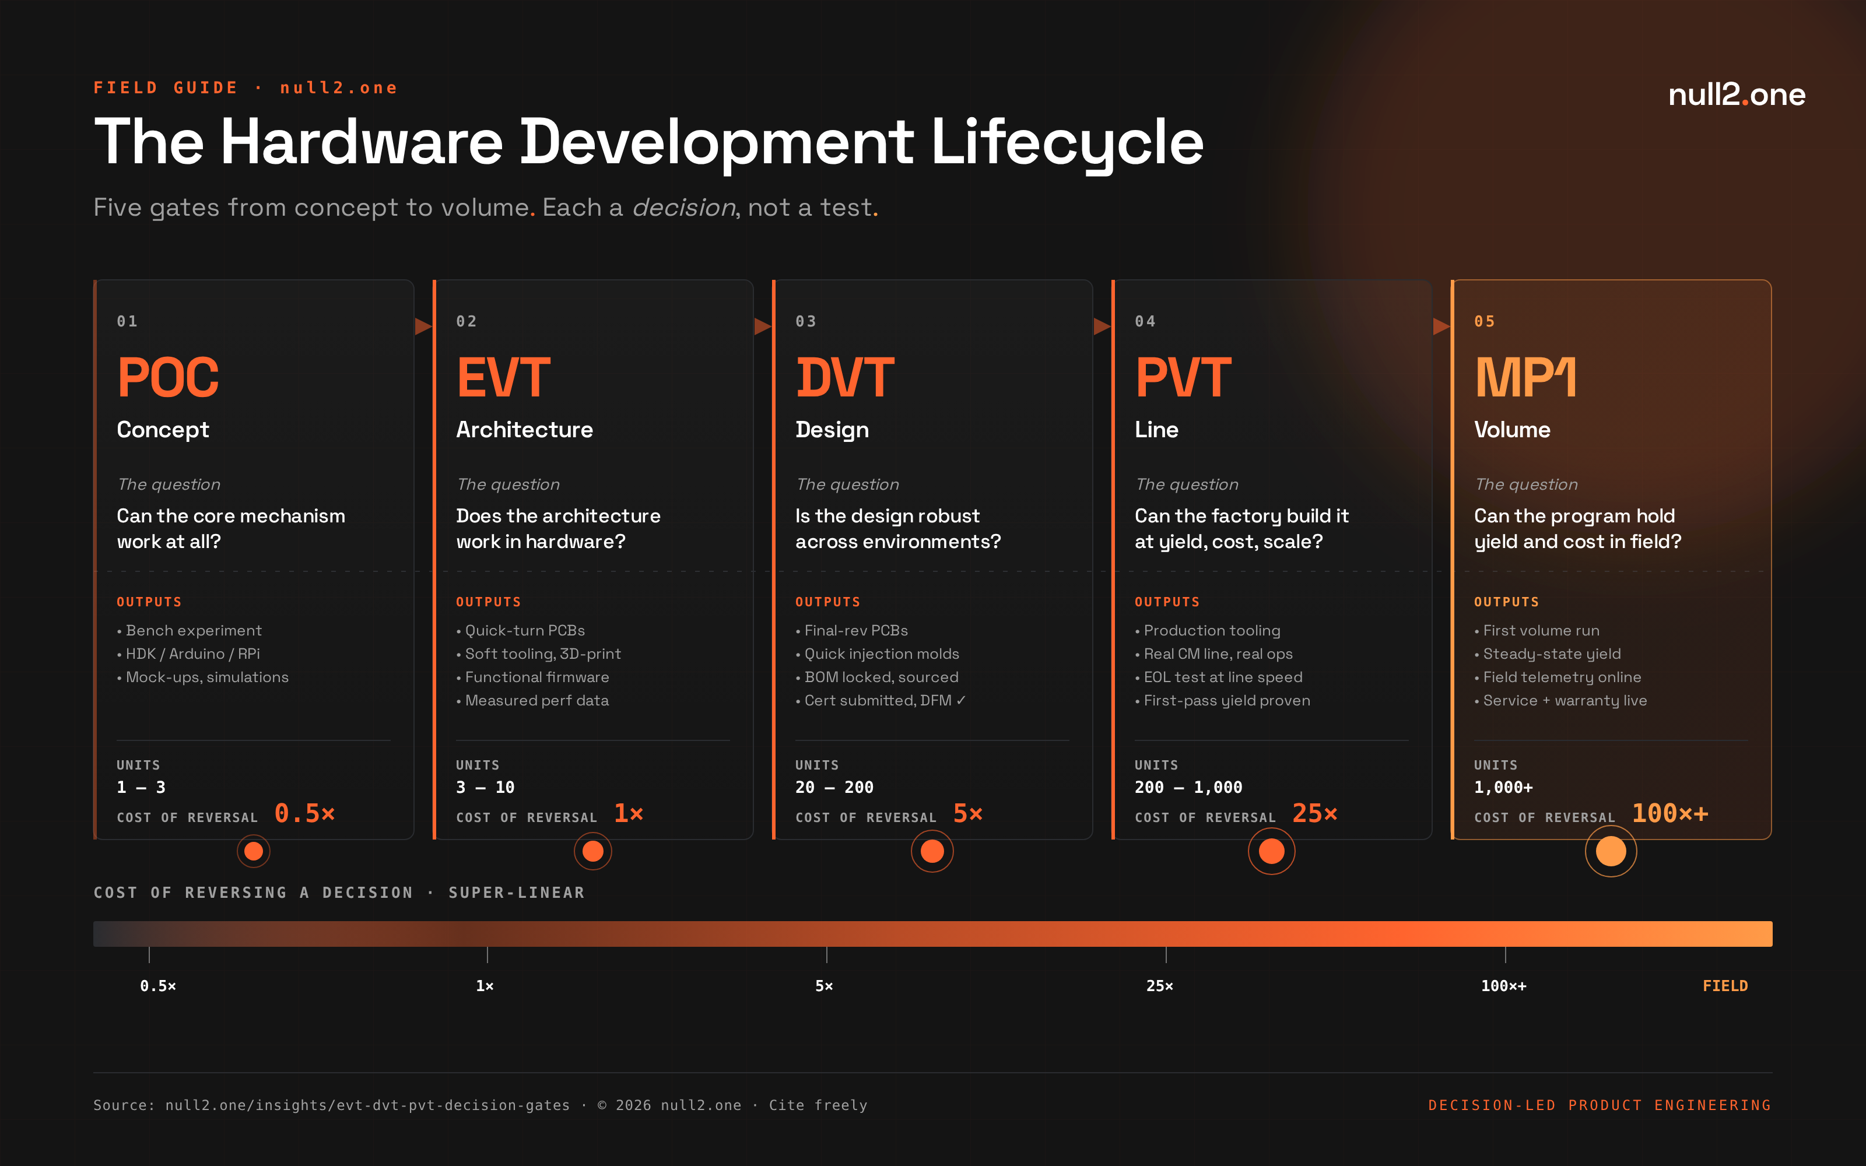
Task: Click 'DECISION-LED PRODUCT ENGINEERING' footer text
Action: point(1600,1105)
